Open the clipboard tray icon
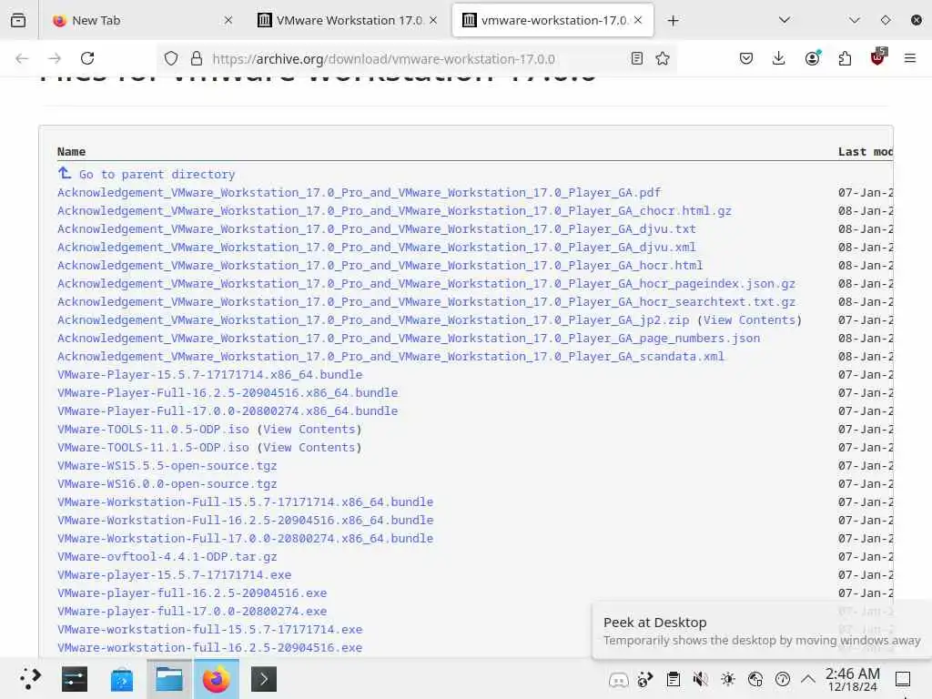932x699 pixels. pyautogui.click(x=674, y=679)
